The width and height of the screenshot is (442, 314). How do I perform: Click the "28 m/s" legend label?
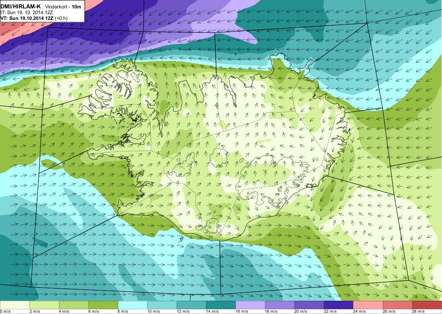419,311
